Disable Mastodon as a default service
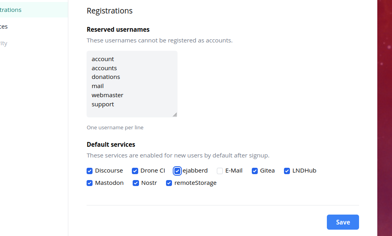The image size is (392, 236). click(x=90, y=183)
